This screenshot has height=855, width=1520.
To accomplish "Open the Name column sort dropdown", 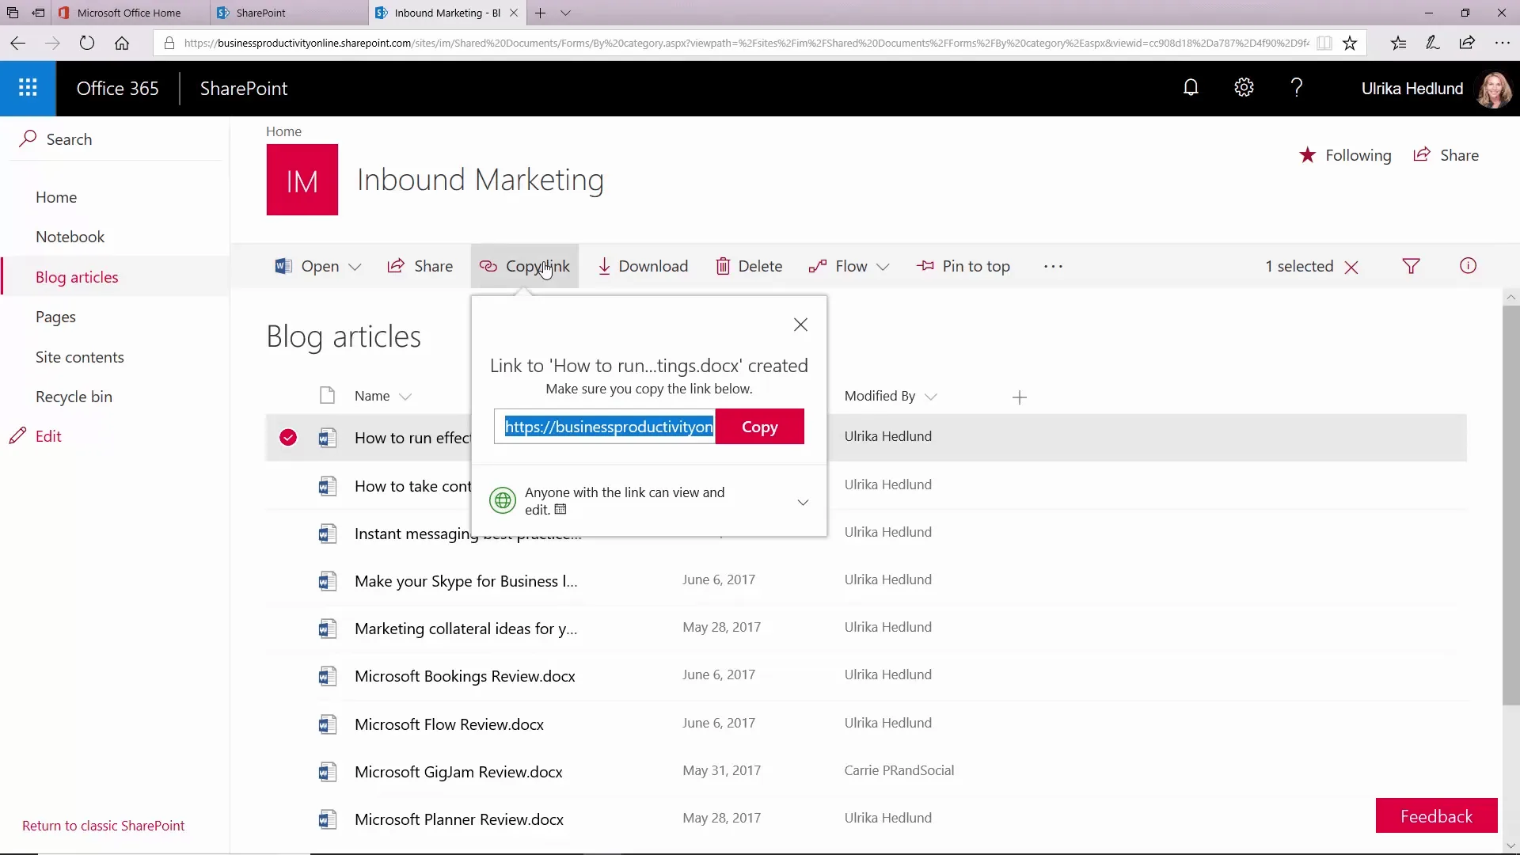I will click(405, 397).
